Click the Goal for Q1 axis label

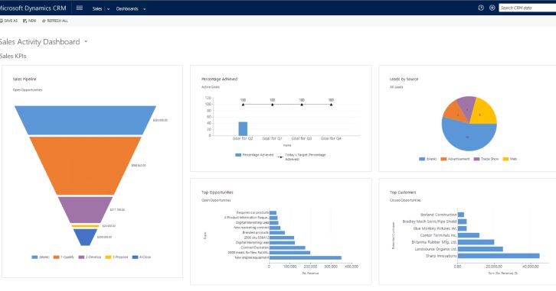(272, 138)
